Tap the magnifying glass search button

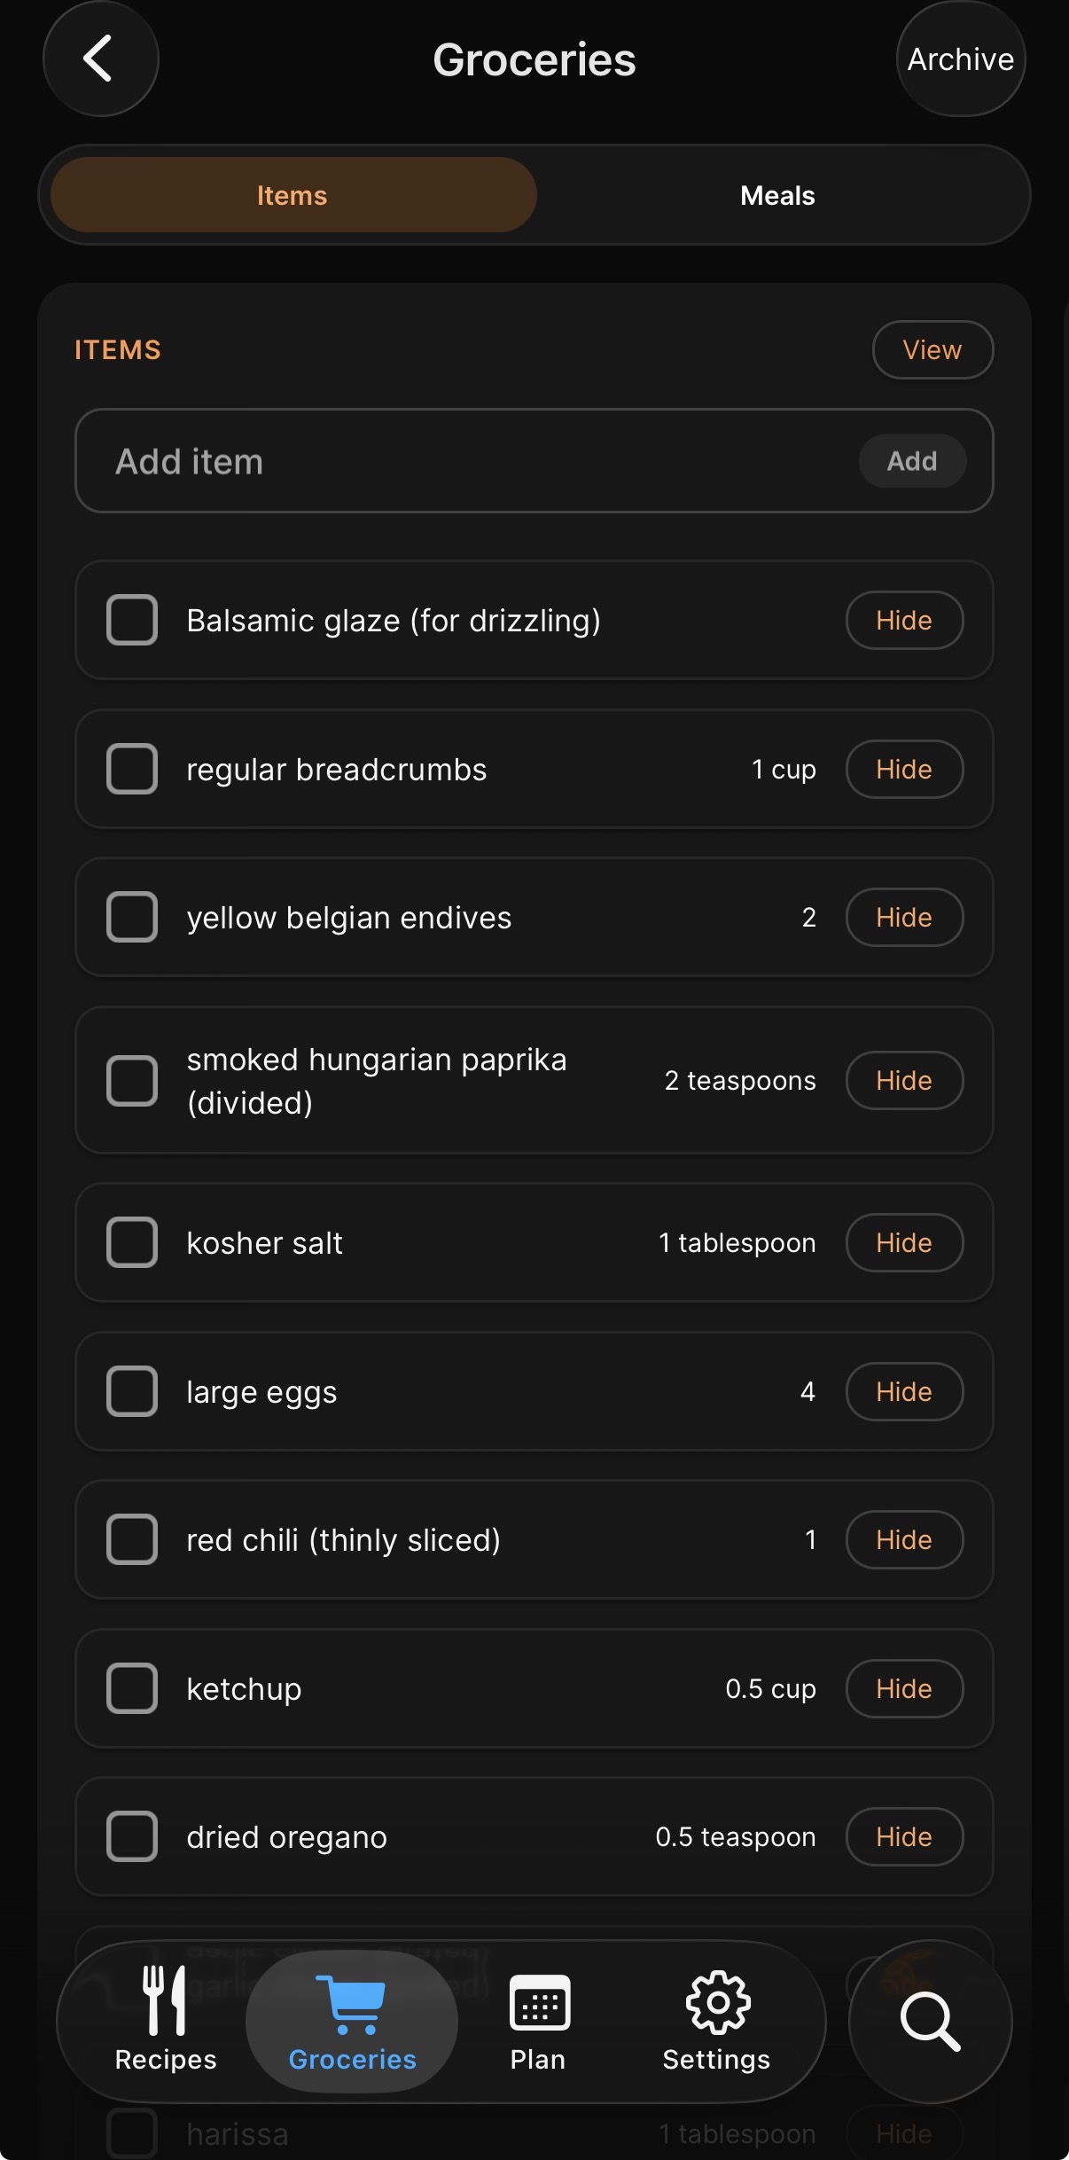click(930, 2021)
